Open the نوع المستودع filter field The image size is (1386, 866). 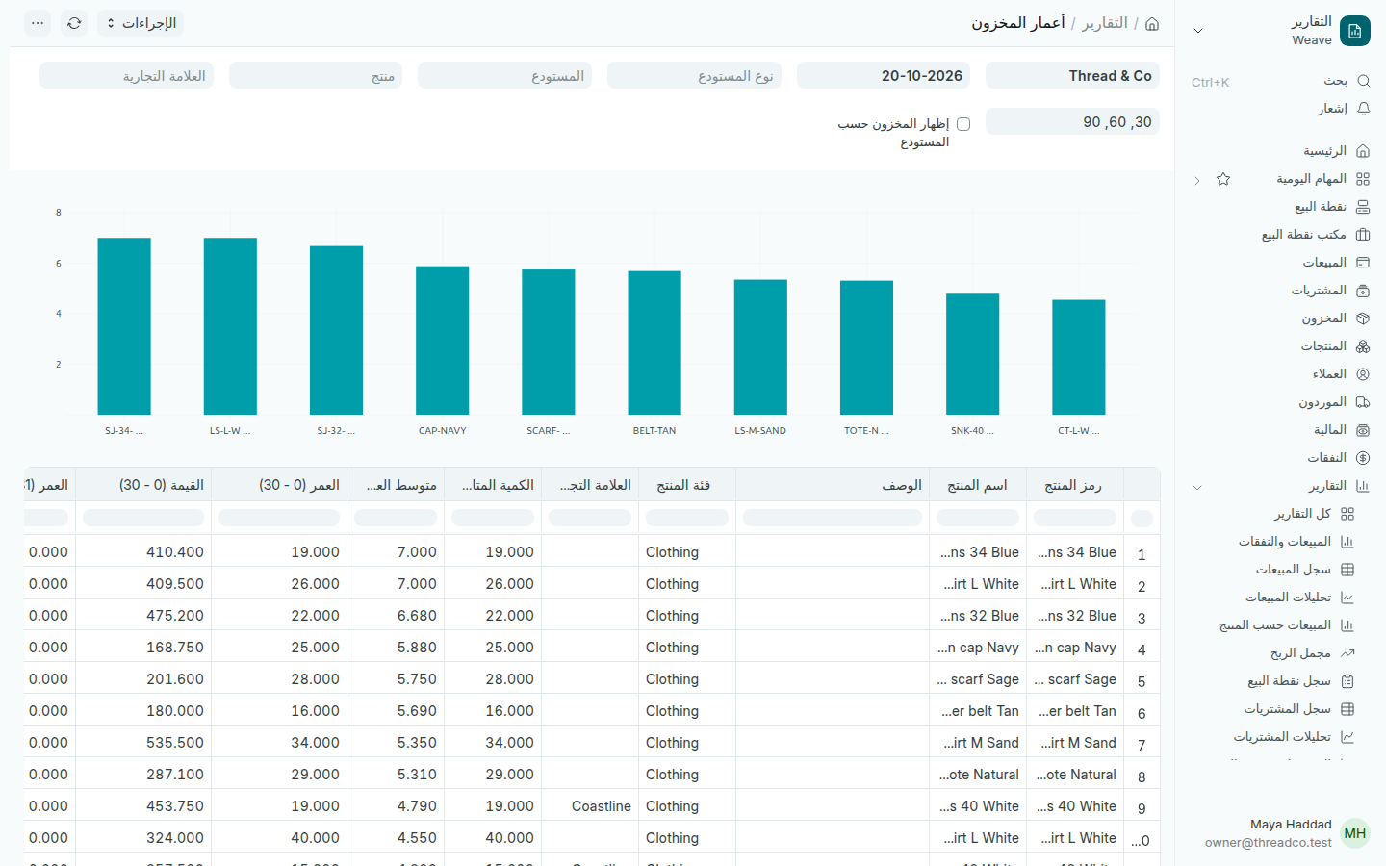[x=694, y=75]
